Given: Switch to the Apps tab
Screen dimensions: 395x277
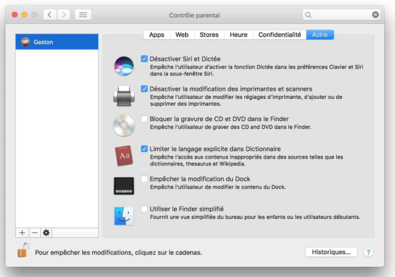Looking at the screenshot, I should coord(156,35).
